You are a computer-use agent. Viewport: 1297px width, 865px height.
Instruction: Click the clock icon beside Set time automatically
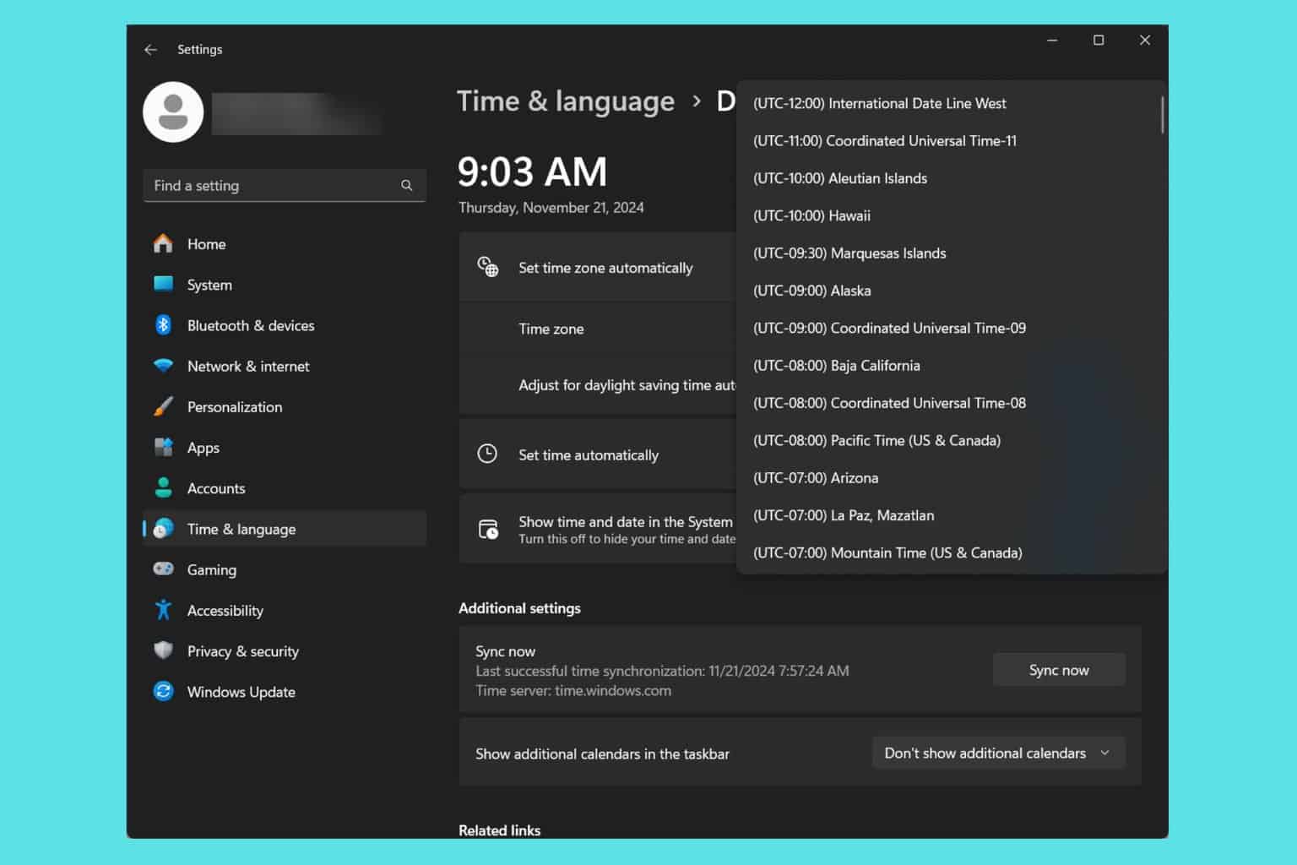coord(487,454)
